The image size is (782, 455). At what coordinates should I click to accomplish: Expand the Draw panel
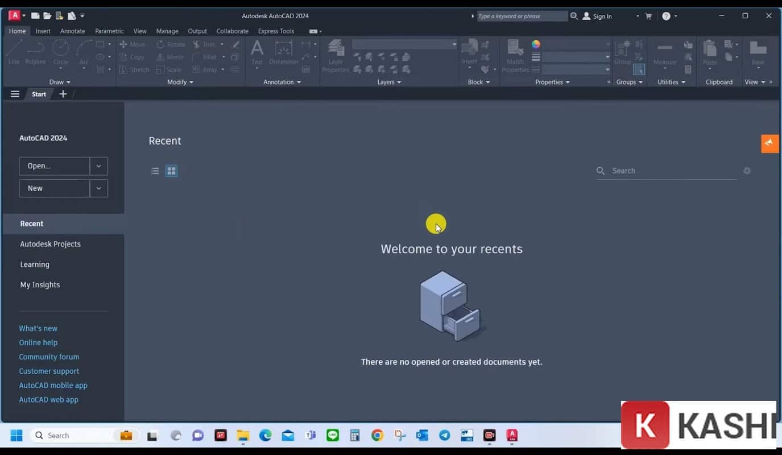(60, 82)
